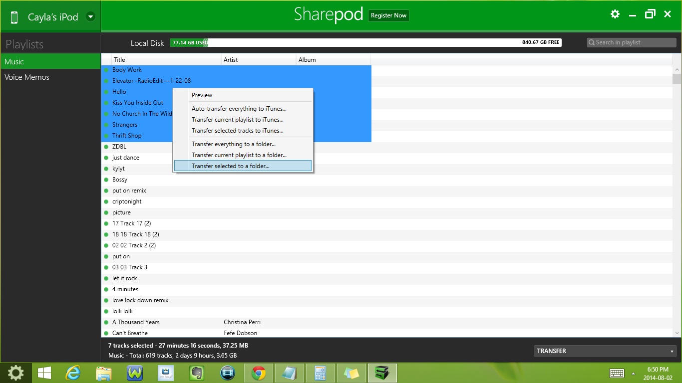Select the track "03 03 Track 3"

[x=130, y=267]
